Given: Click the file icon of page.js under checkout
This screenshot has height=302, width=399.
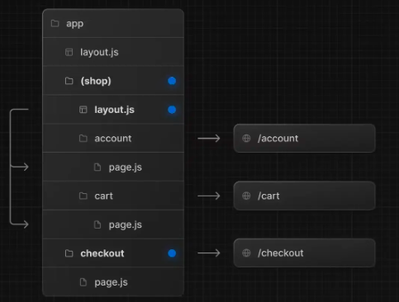Looking at the screenshot, I should click(83, 282).
